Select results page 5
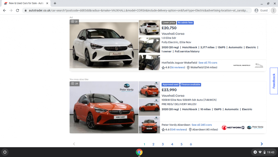Image resolution: width=278 pixels, height=157 pixels. point(182,144)
